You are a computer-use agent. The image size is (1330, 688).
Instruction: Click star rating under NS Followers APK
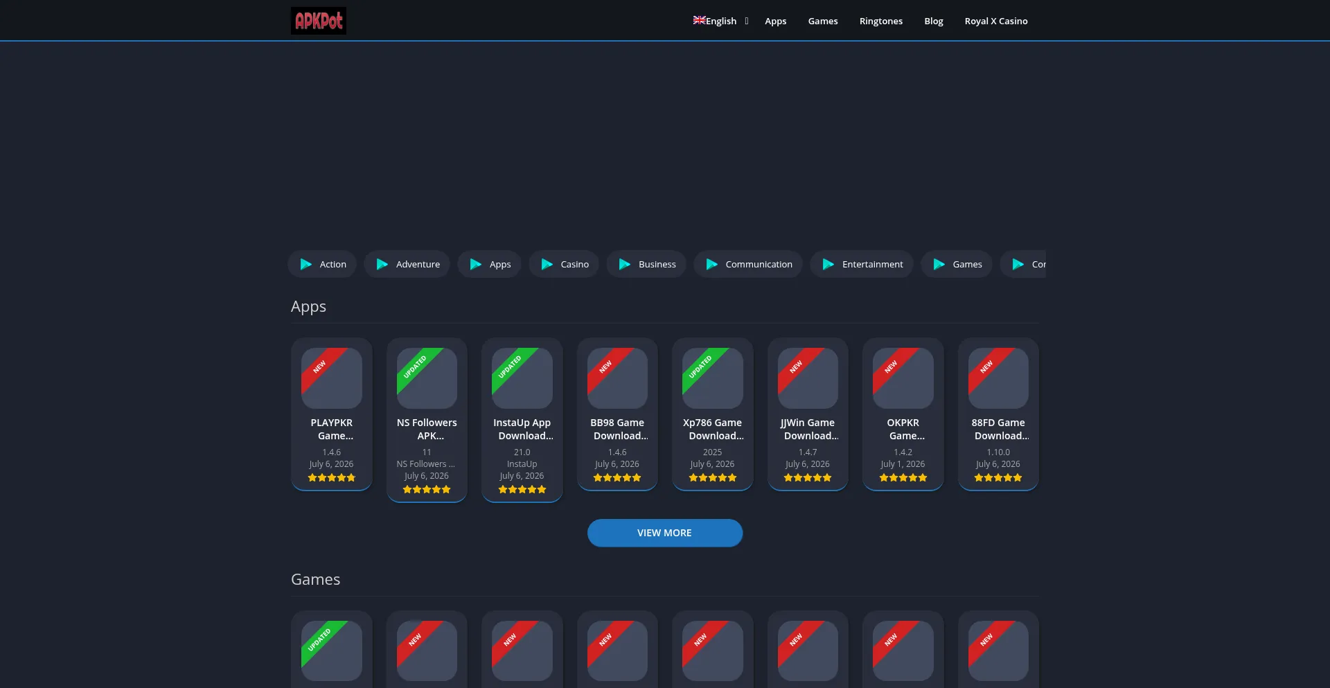click(427, 489)
